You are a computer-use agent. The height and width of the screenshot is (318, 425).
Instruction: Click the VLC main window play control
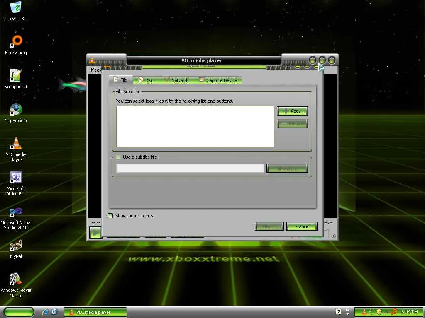click(x=95, y=233)
